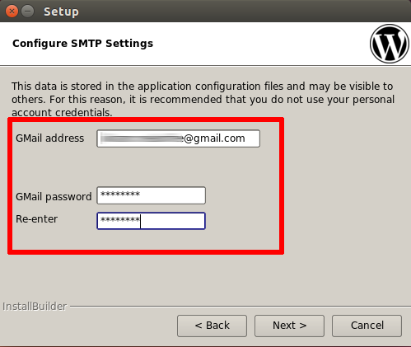Go back with the < Back button
The image size is (411, 347).
212,326
